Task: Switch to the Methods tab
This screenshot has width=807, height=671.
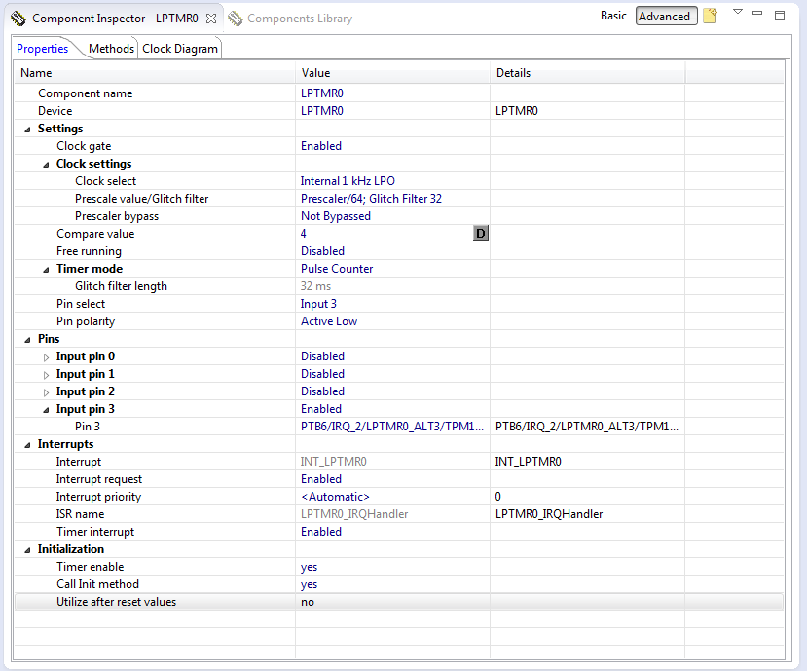Action: click(111, 48)
